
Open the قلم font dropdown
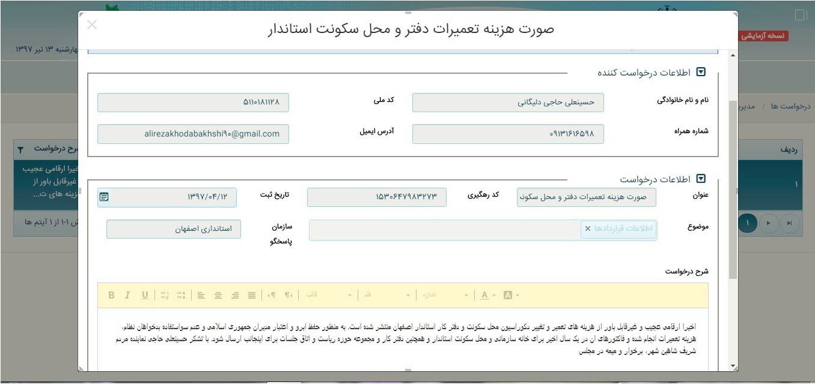tap(387, 295)
